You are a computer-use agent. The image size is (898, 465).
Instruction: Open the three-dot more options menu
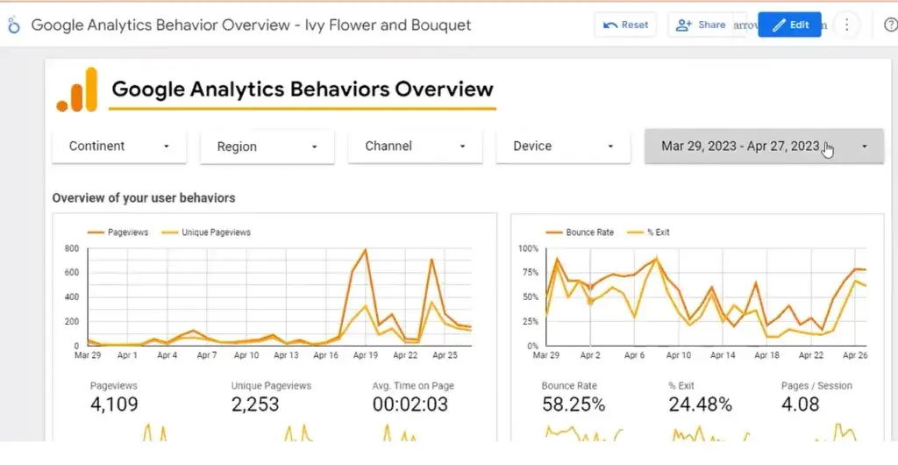(x=847, y=25)
